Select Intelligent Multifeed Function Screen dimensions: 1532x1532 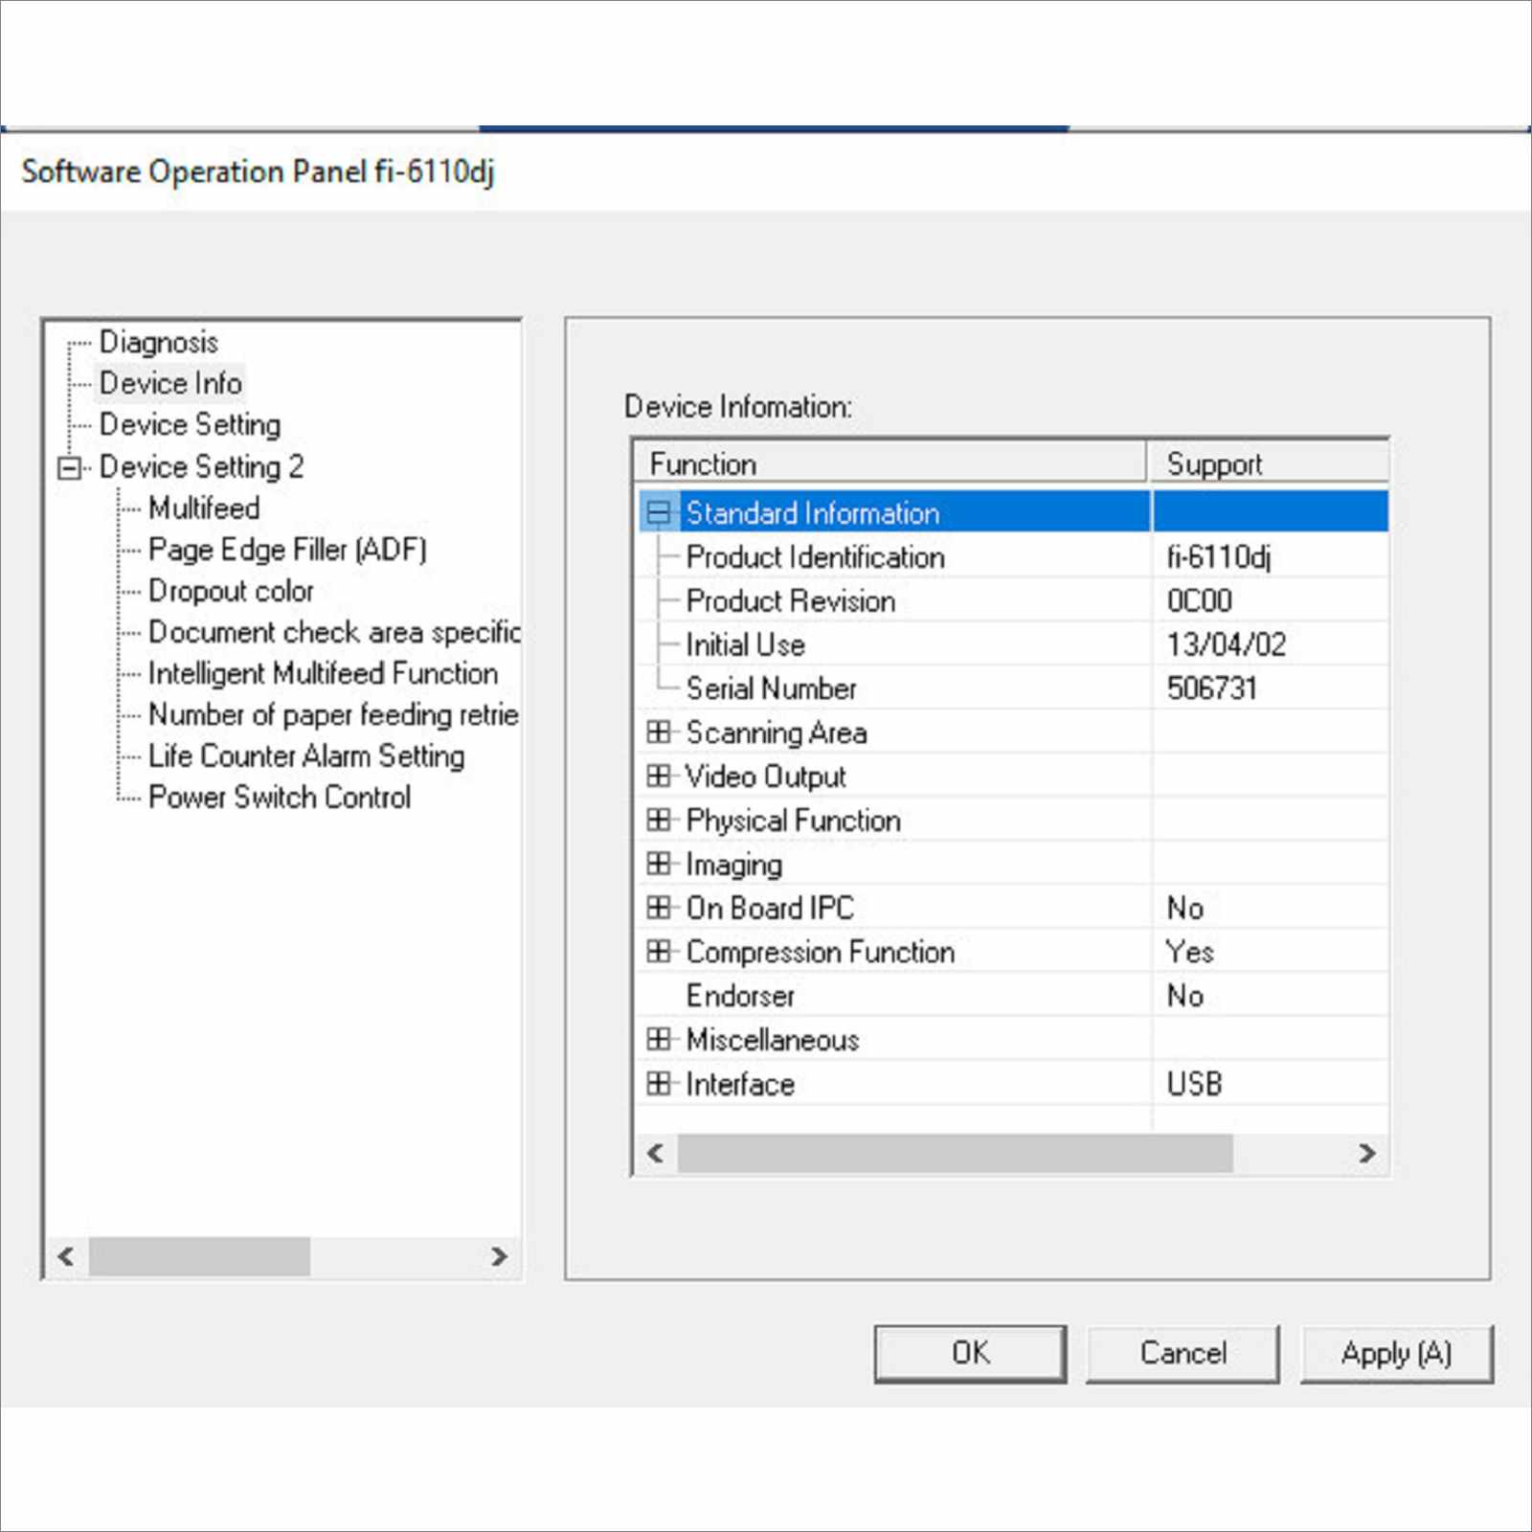(323, 673)
